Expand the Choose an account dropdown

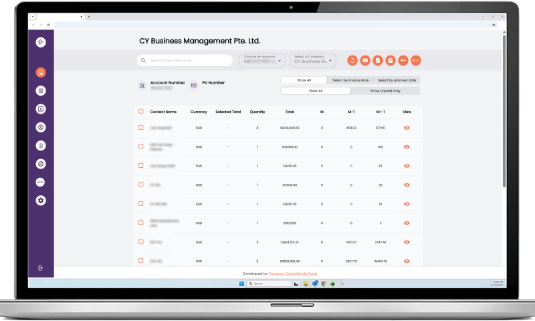[262, 60]
